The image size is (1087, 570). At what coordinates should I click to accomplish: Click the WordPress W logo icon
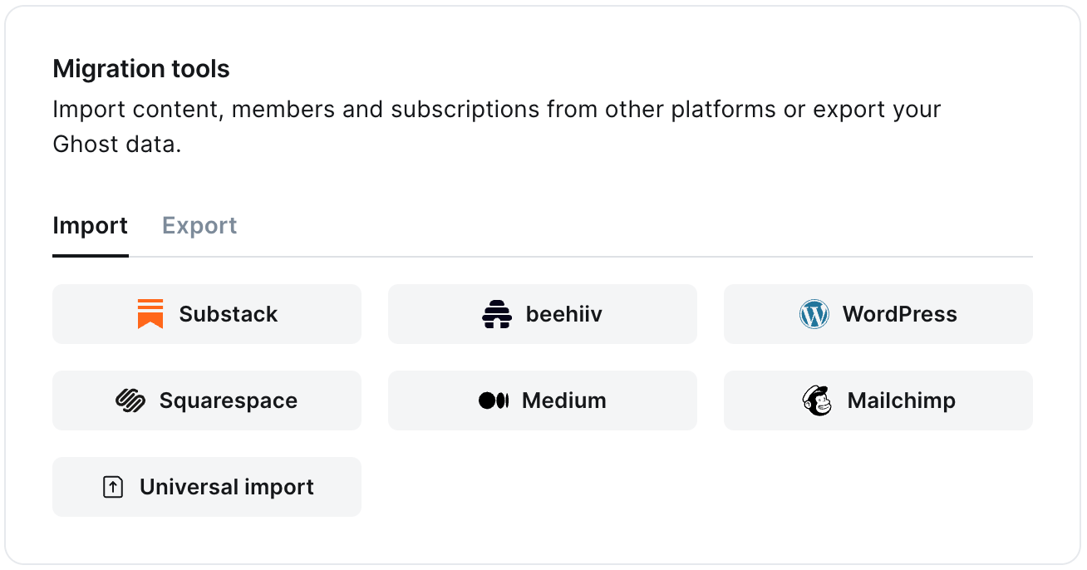click(x=814, y=314)
